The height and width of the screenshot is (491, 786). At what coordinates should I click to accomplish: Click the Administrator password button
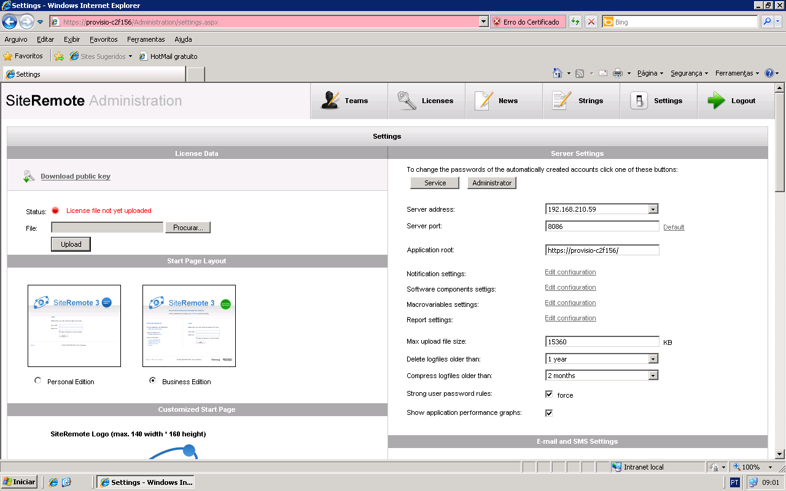[x=492, y=183]
